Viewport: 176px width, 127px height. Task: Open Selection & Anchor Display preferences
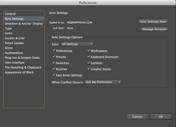(x=24, y=23)
